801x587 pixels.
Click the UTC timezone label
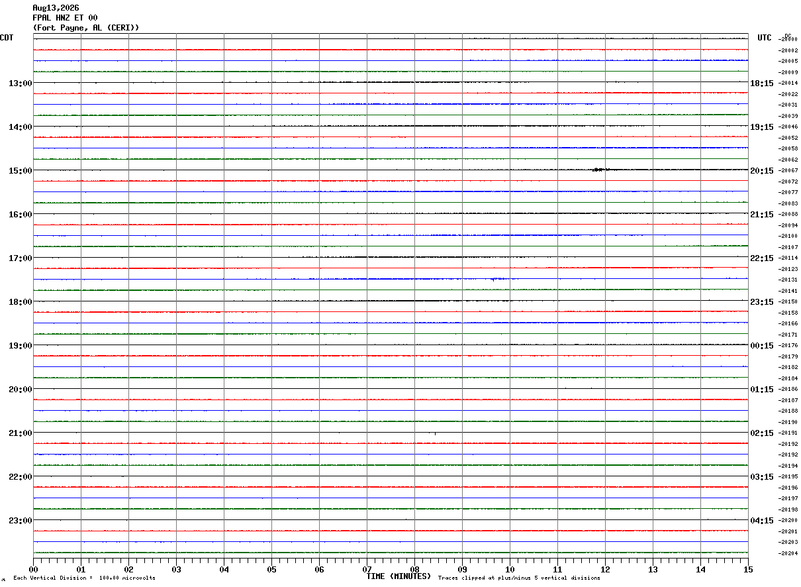pos(765,38)
